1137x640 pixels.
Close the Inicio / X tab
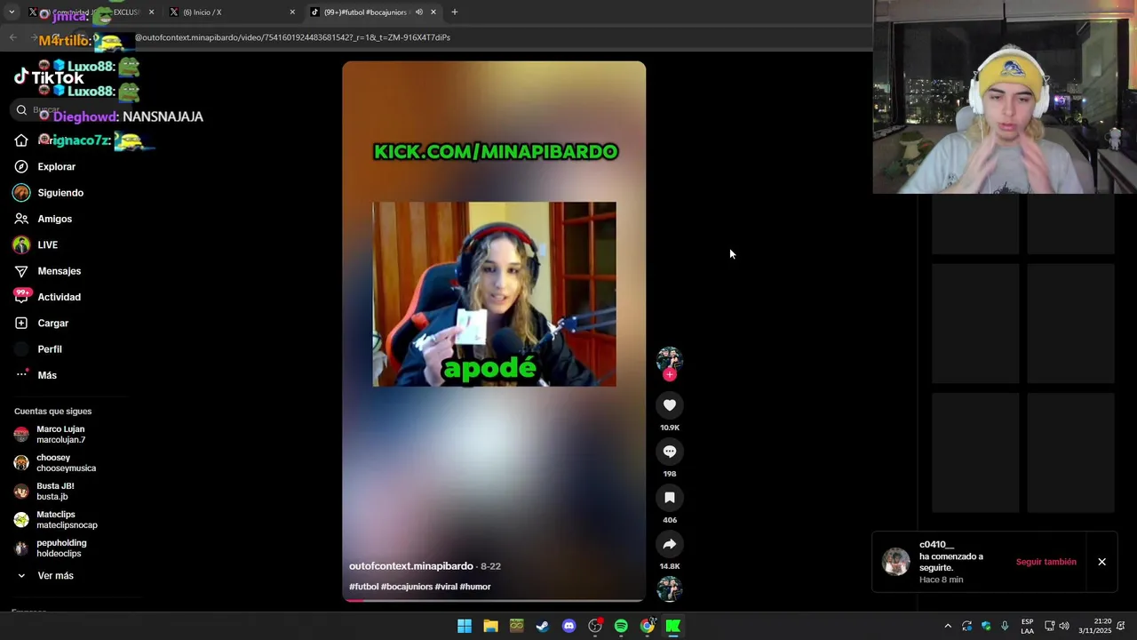coord(292,12)
